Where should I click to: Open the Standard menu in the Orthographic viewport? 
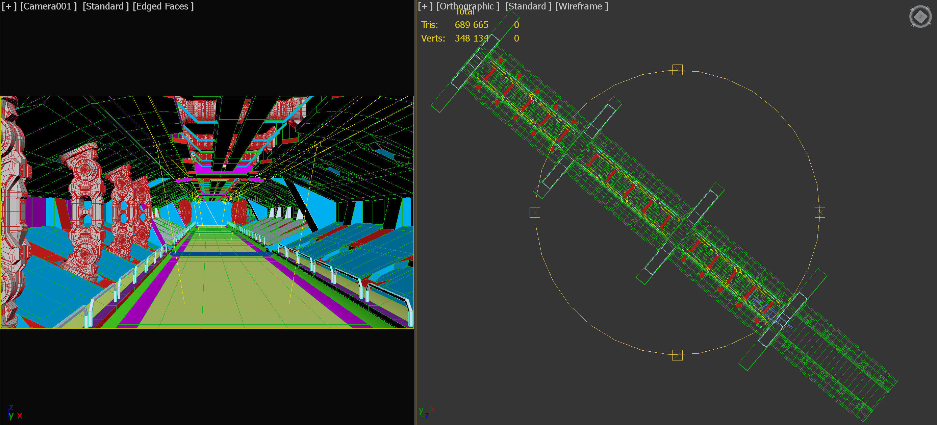(528, 6)
